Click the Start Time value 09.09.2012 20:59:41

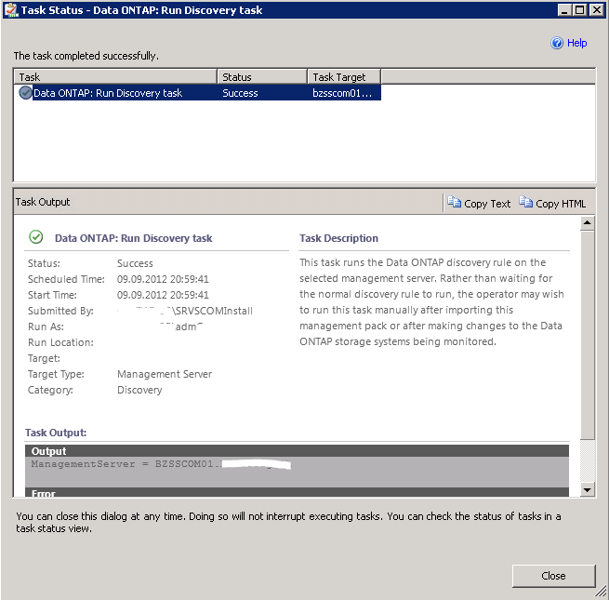click(x=163, y=295)
